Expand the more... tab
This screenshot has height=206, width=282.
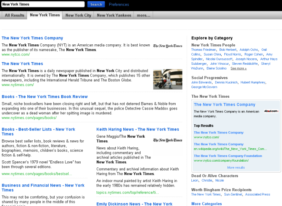pyautogui.click(x=144, y=15)
